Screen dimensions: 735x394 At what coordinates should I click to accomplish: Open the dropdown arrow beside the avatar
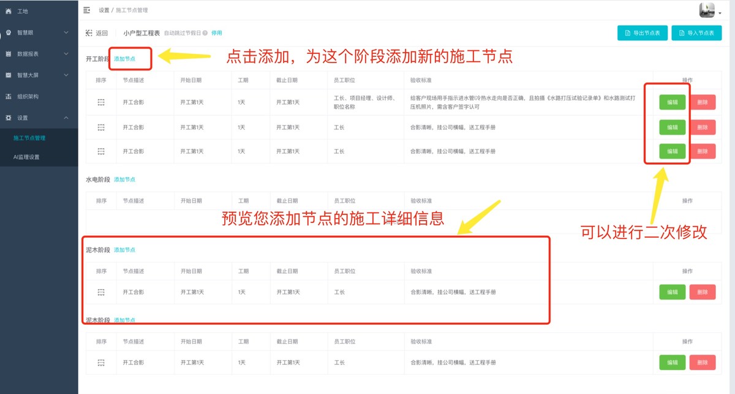click(x=720, y=12)
